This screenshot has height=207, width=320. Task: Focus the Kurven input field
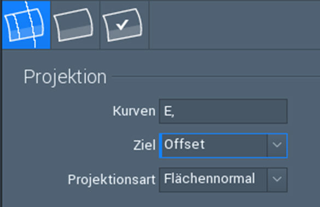pos(223,111)
